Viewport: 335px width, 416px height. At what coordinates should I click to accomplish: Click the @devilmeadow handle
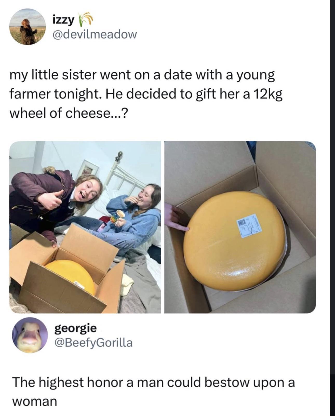[x=94, y=34]
